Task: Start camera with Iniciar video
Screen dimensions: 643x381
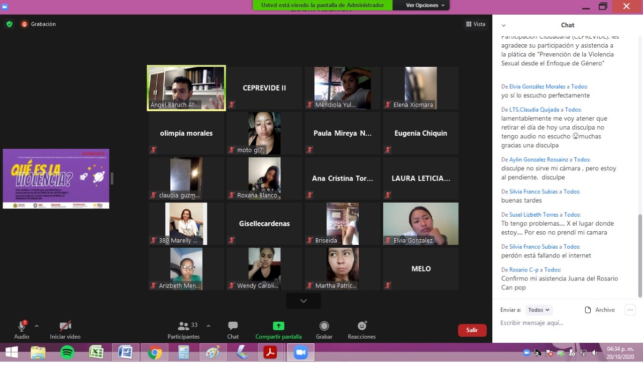Action: pos(65,330)
